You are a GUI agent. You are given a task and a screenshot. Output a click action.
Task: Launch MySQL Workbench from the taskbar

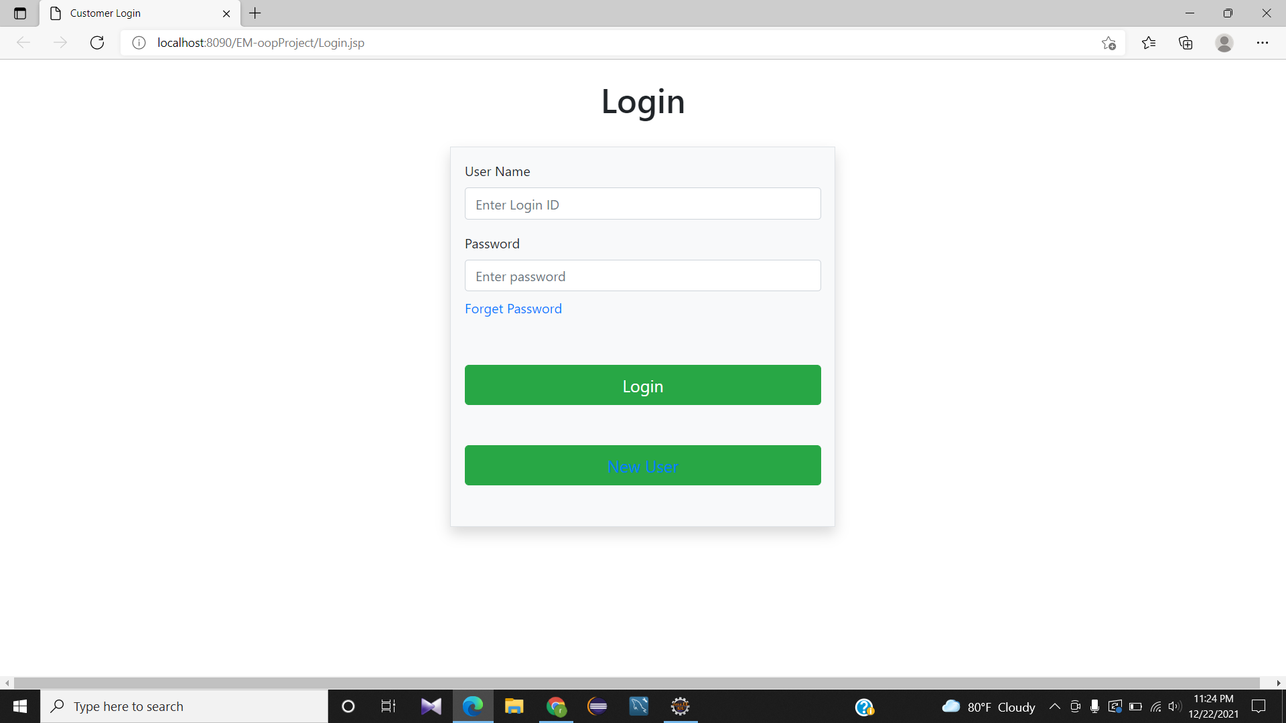pos(639,706)
